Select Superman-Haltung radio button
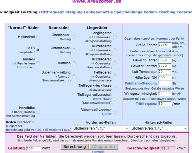 [74, 76]
